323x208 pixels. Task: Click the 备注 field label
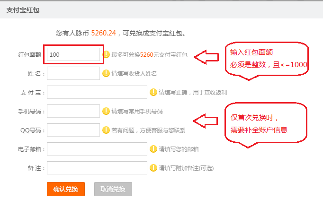pyautogui.click(x=36, y=168)
